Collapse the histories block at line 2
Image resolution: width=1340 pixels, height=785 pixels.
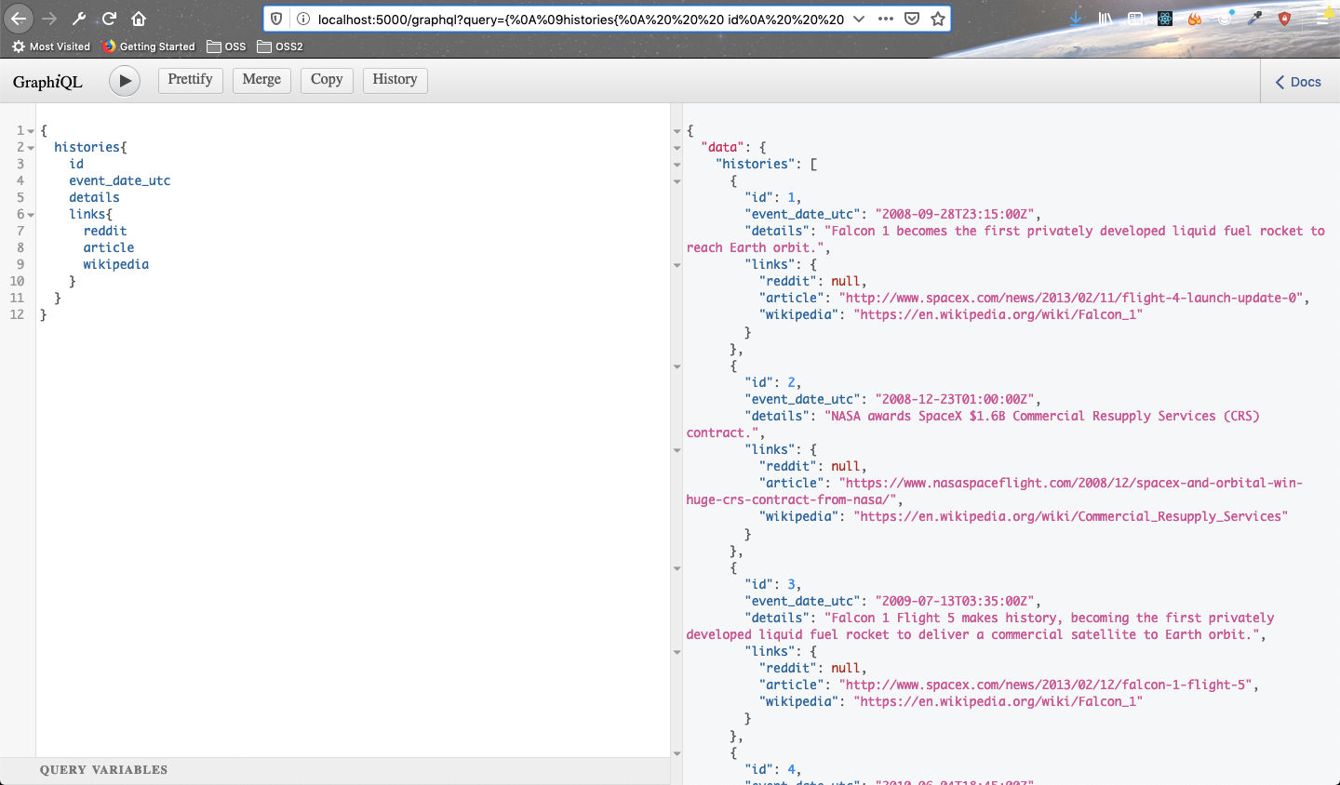coord(31,148)
